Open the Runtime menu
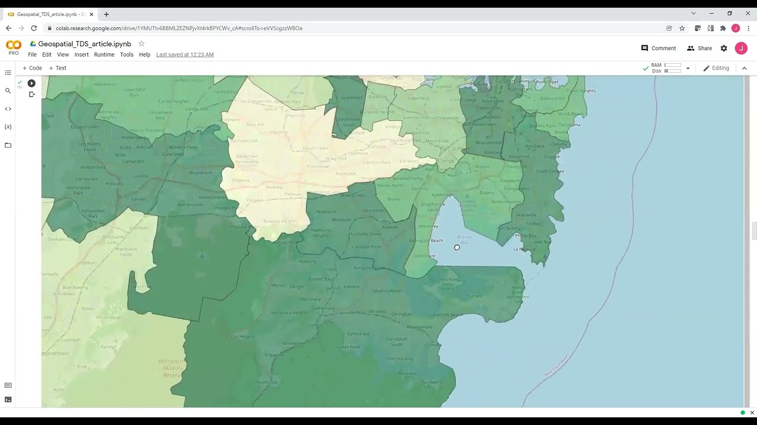This screenshot has height=425, width=757. pos(104,55)
